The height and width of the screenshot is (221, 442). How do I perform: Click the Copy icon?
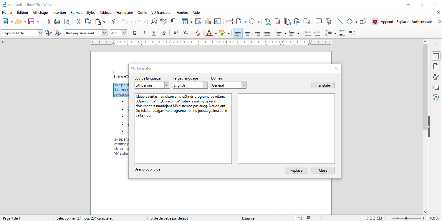pos(88,21)
